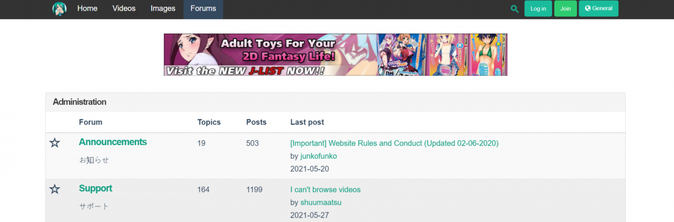Open the Support forum

coord(95,188)
